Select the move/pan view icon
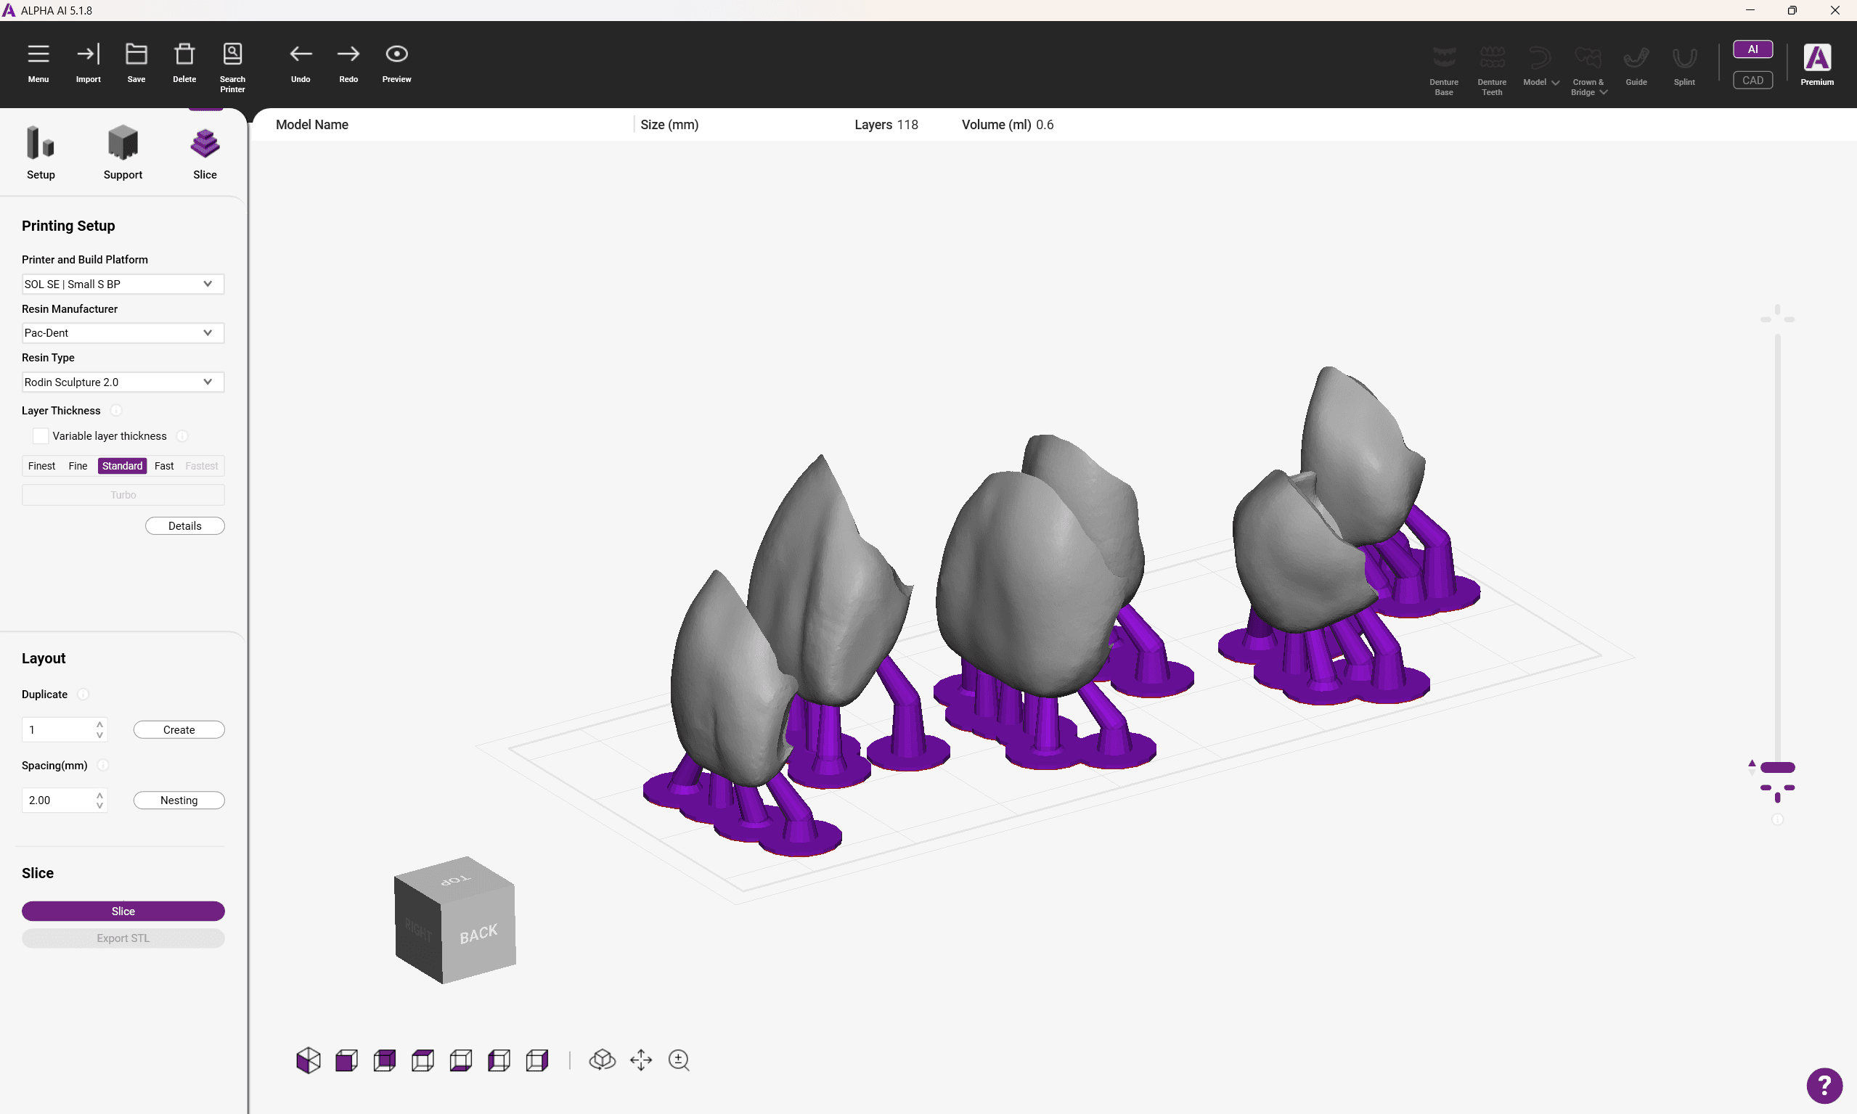Screen dimensions: 1857x1114 (x=640, y=1060)
